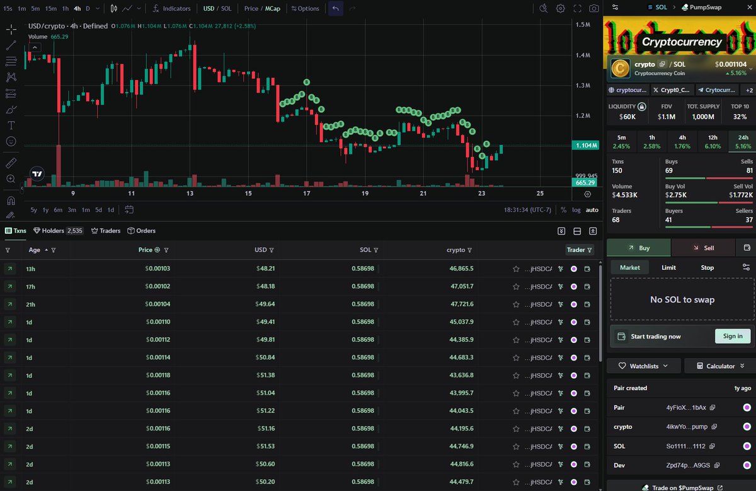The height and width of the screenshot is (491, 756).
Task: Take a chart snapshot with camera
Action: [x=594, y=9]
